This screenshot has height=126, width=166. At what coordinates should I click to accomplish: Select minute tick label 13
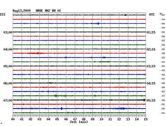(x=128, y=119)
